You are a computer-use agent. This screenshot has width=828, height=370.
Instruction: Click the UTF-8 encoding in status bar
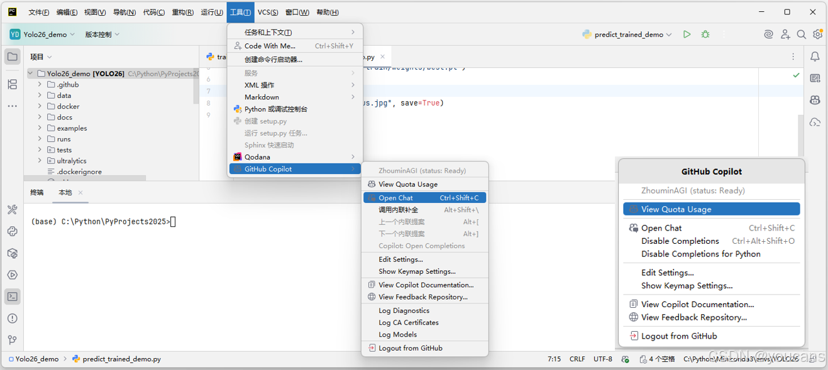pos(602,359)
